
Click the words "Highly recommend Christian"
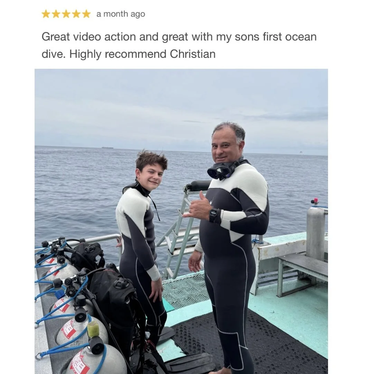tap(142, 54)
